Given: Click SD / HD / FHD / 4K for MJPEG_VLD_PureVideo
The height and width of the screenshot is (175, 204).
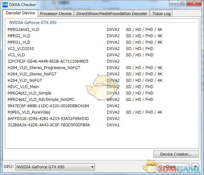Looking at the screenshot, I should point(144,112).
